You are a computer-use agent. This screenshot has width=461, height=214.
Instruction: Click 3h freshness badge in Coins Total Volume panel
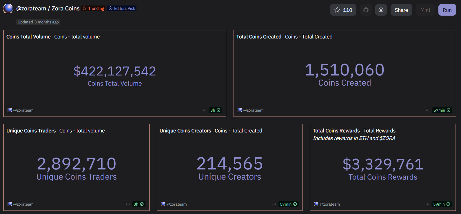216,110
